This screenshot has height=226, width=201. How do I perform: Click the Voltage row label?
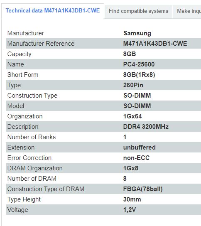click(18, 210)
